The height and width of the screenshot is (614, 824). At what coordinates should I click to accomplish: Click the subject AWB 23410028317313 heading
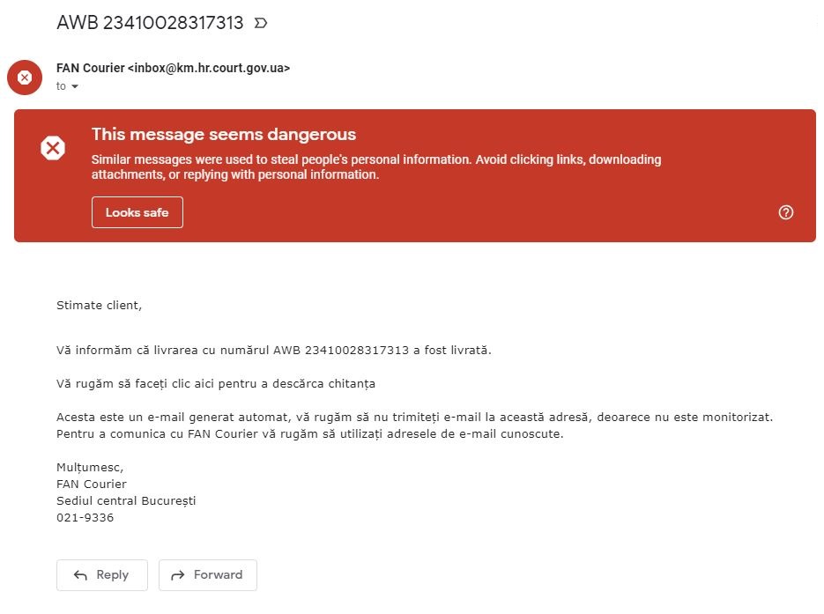pyautogui.click(x=151, y=23)
